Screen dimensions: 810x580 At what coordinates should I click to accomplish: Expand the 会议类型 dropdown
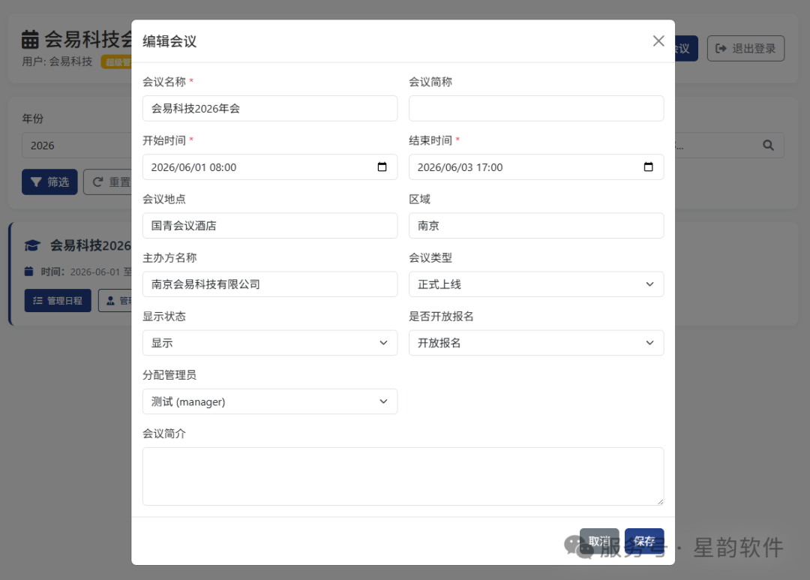(536, 284)
